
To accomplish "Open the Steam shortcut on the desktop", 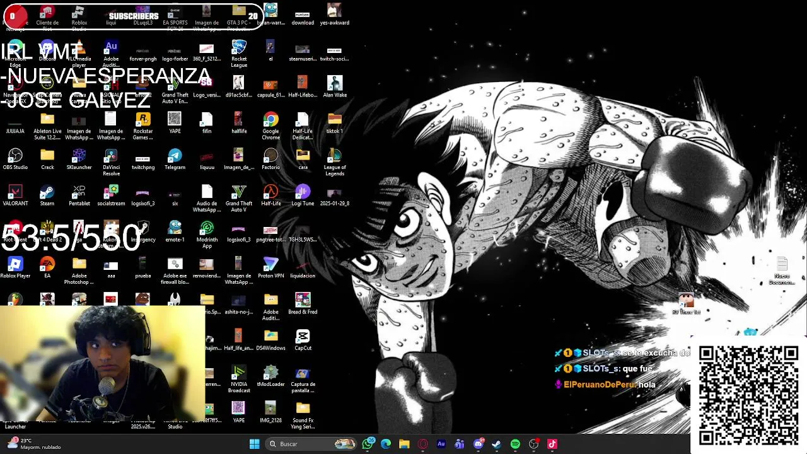I will pyautogui.click(x=47, y=195).
